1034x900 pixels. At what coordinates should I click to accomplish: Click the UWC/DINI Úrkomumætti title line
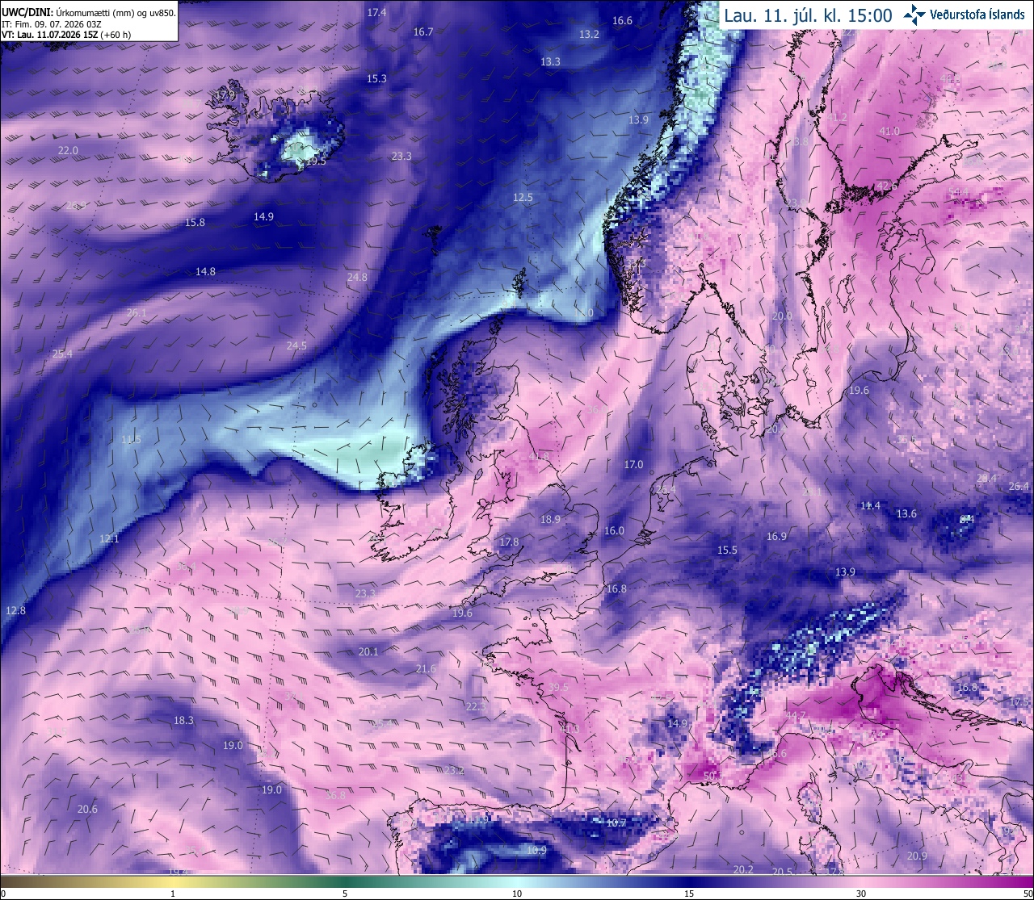[x=88, y=13]
